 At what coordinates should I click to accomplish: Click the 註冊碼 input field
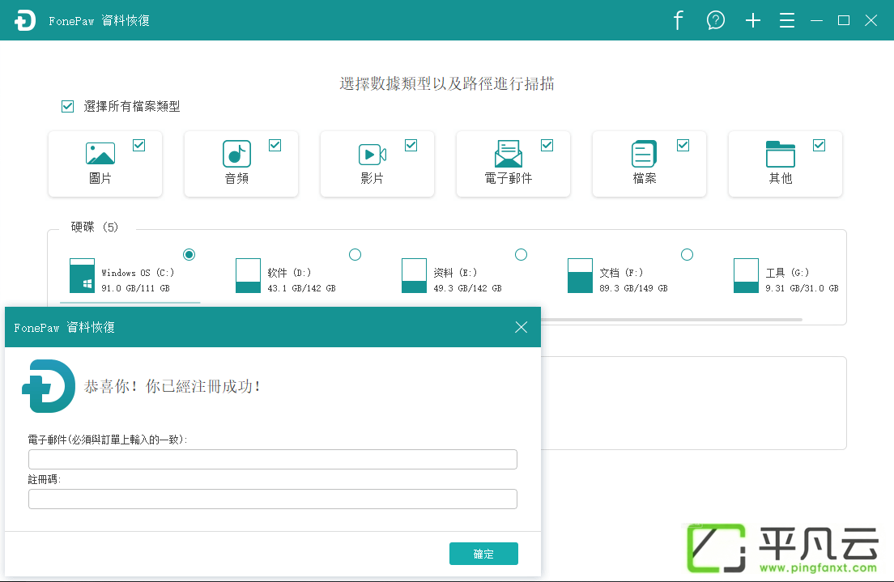point(273,499)
